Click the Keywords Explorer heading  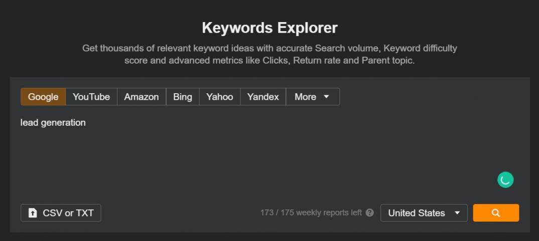pos(270,28)
